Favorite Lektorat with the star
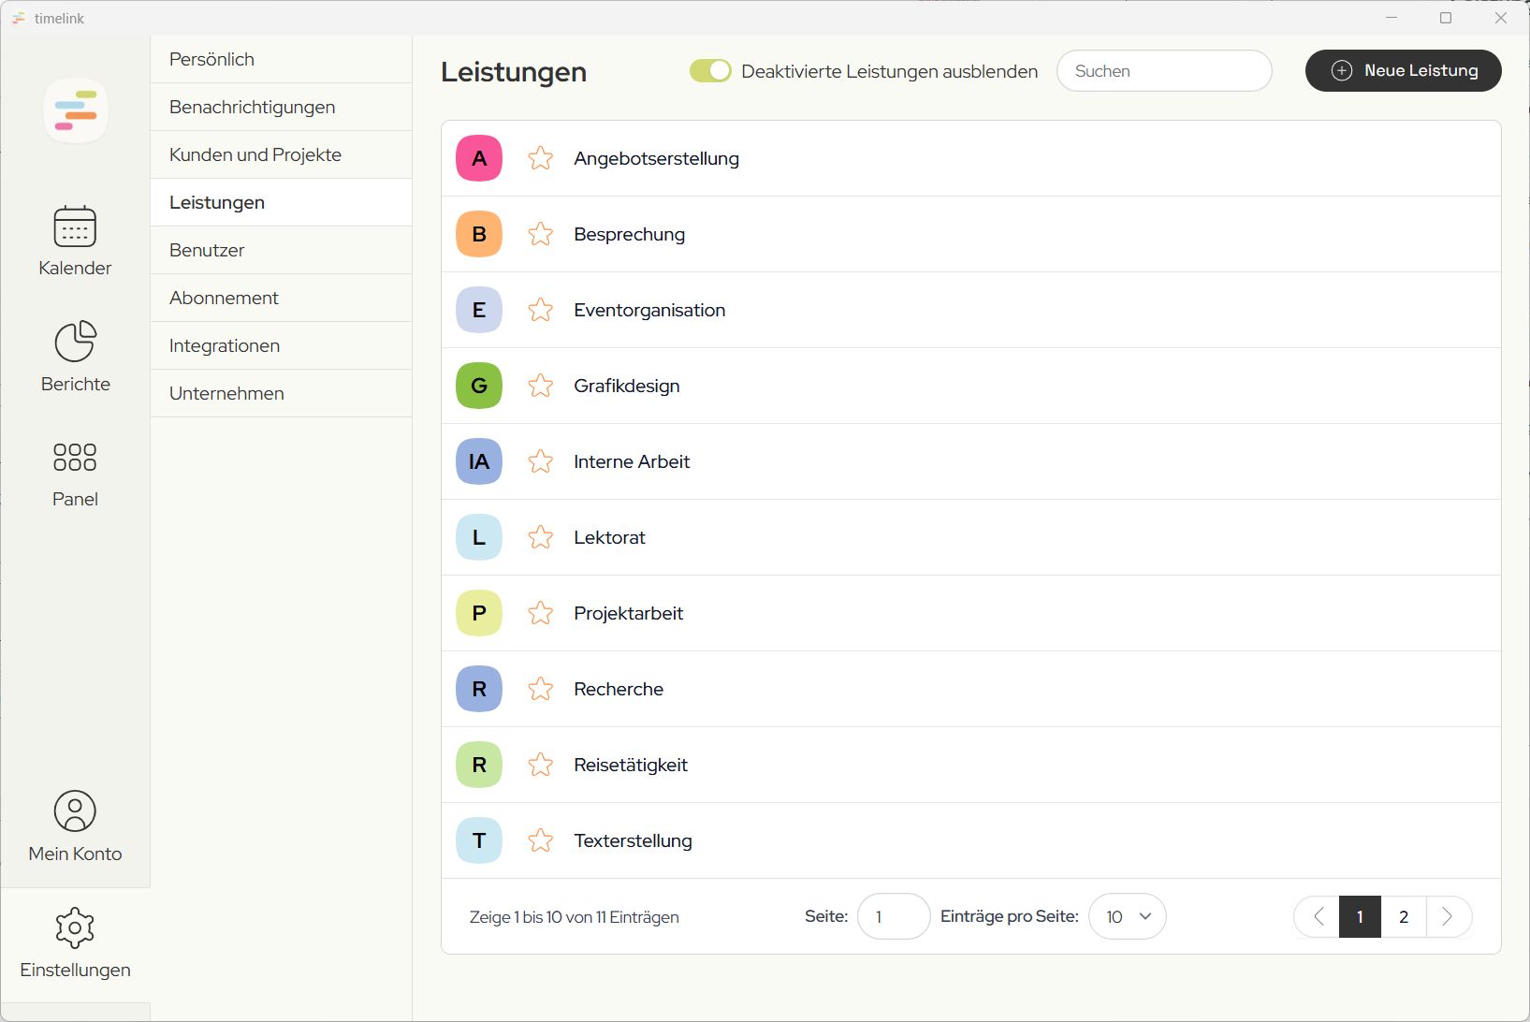This screenshot has height=1022, width=1530. point(541,537)
